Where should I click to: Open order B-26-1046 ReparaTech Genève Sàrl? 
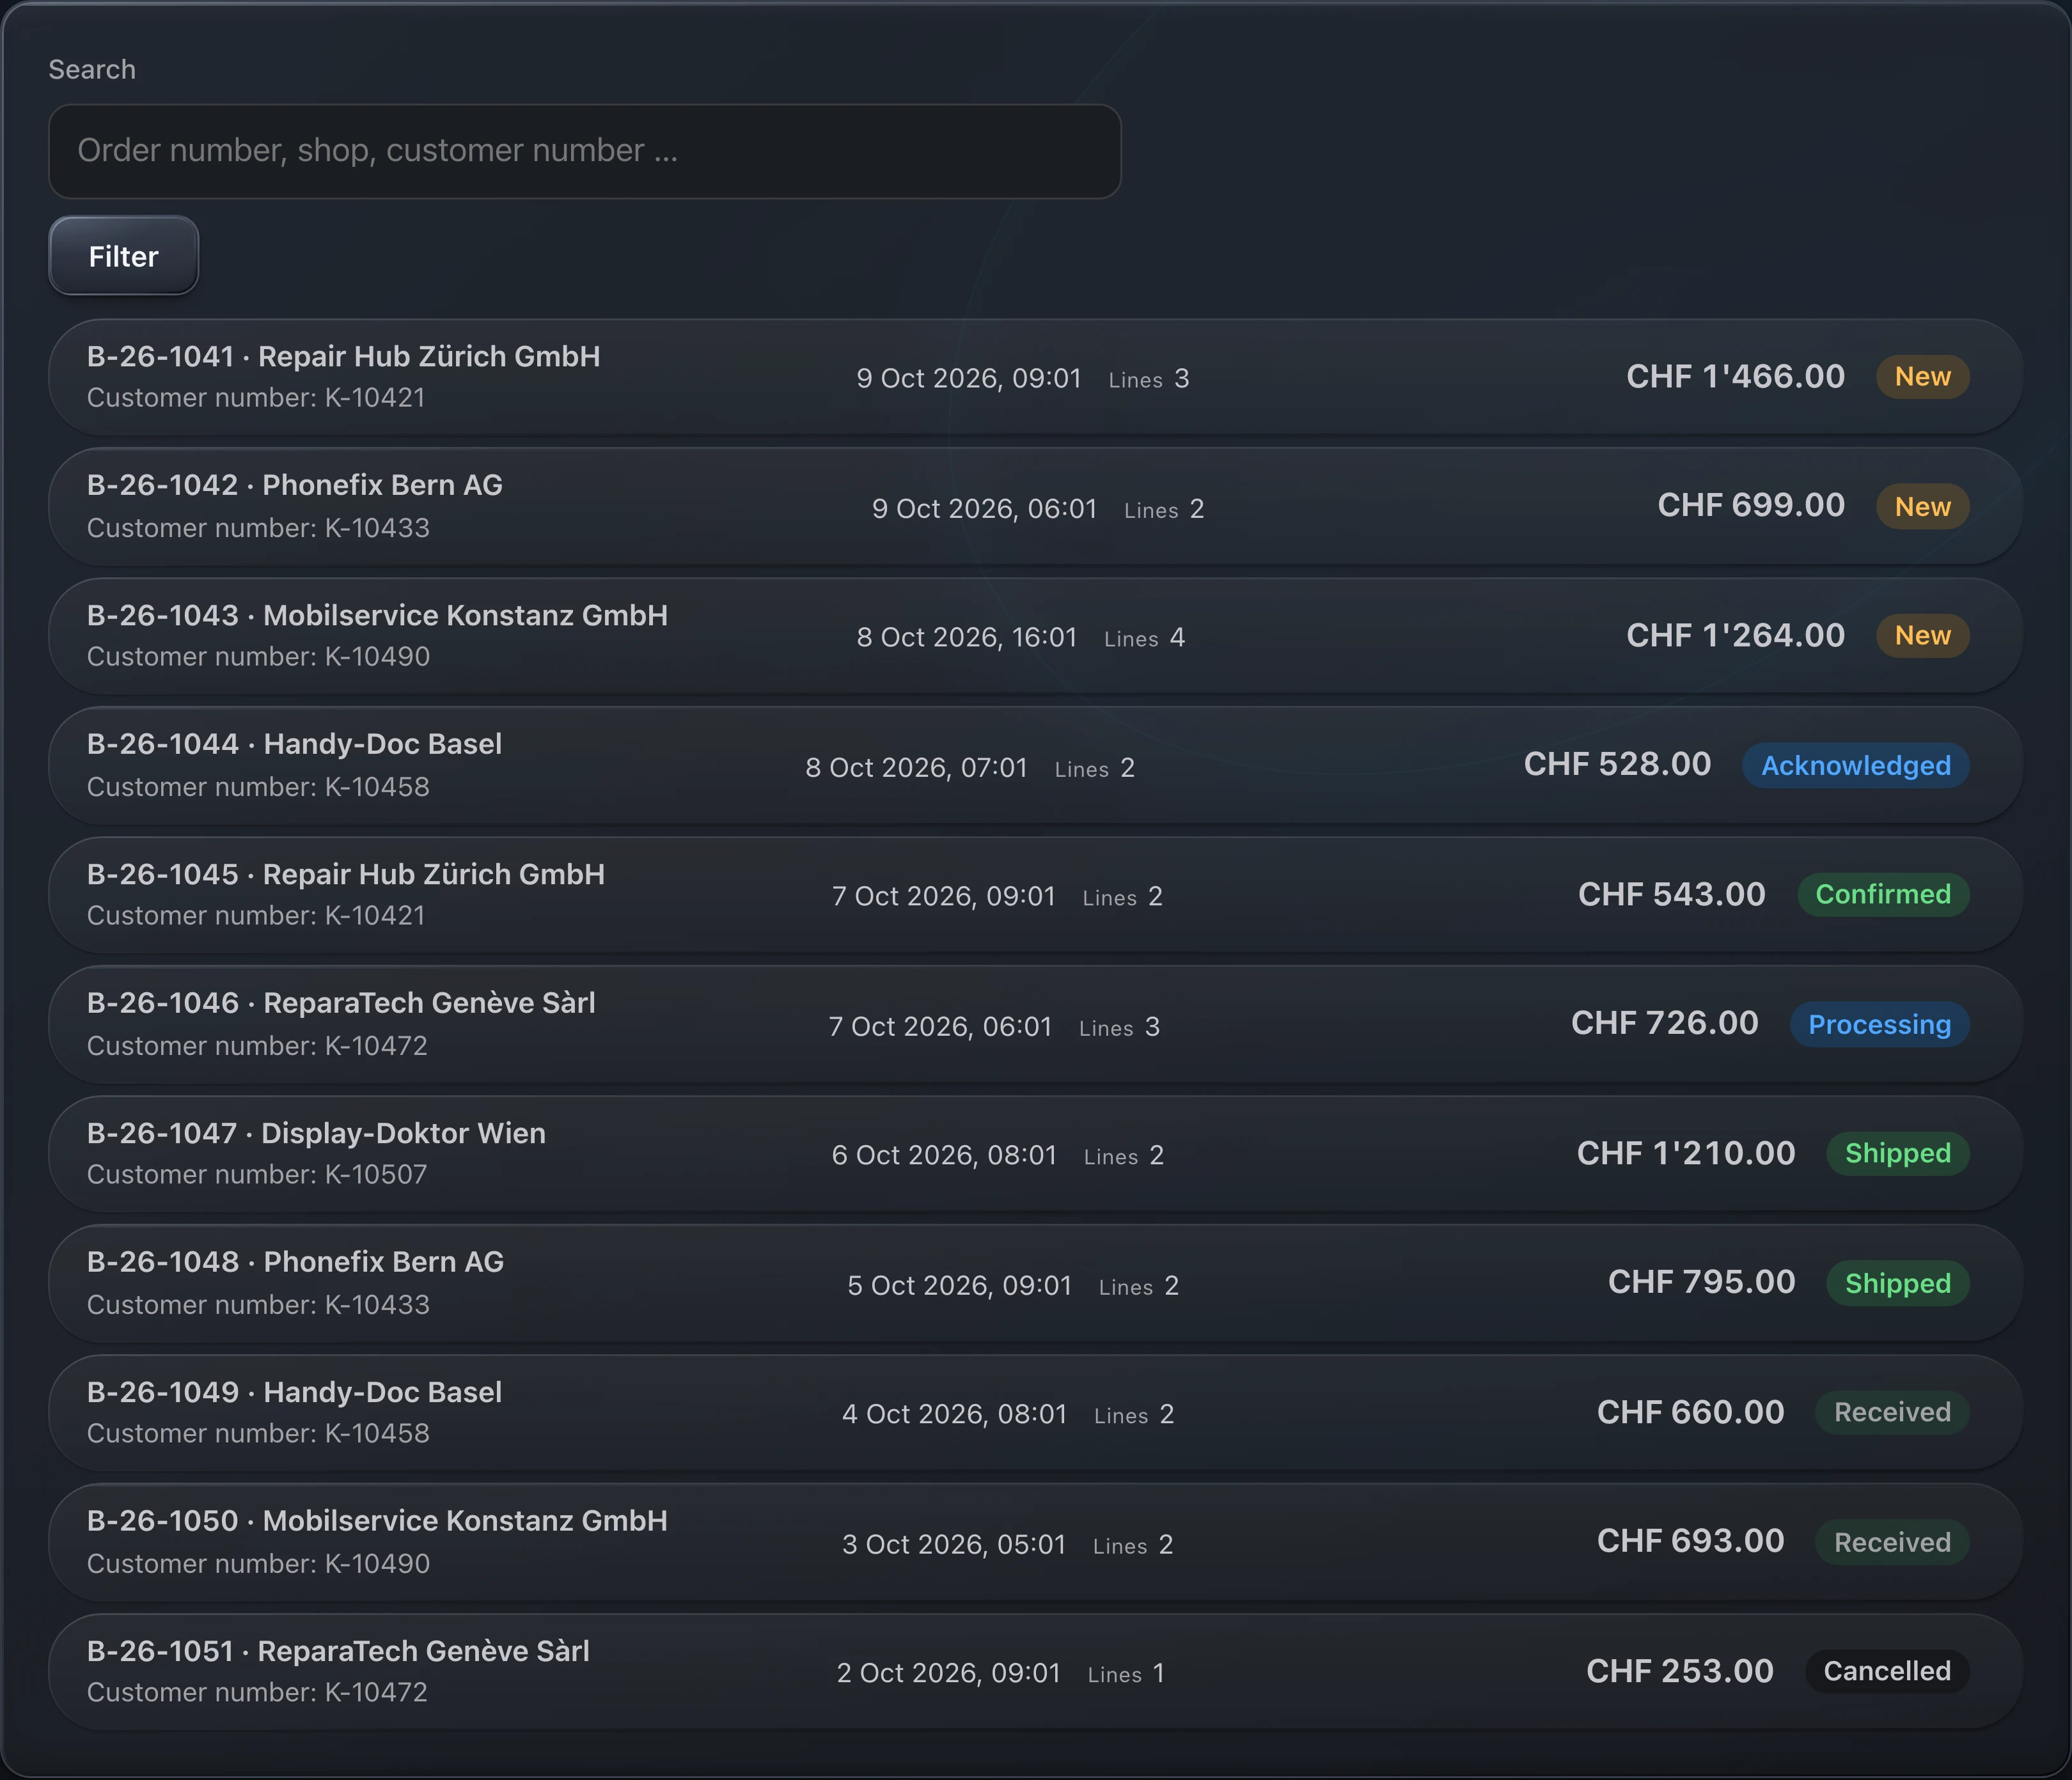[1035, 1024]
